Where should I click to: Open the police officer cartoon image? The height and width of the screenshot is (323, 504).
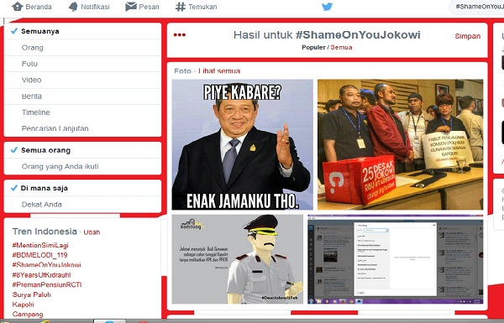[x=237, y=259]
